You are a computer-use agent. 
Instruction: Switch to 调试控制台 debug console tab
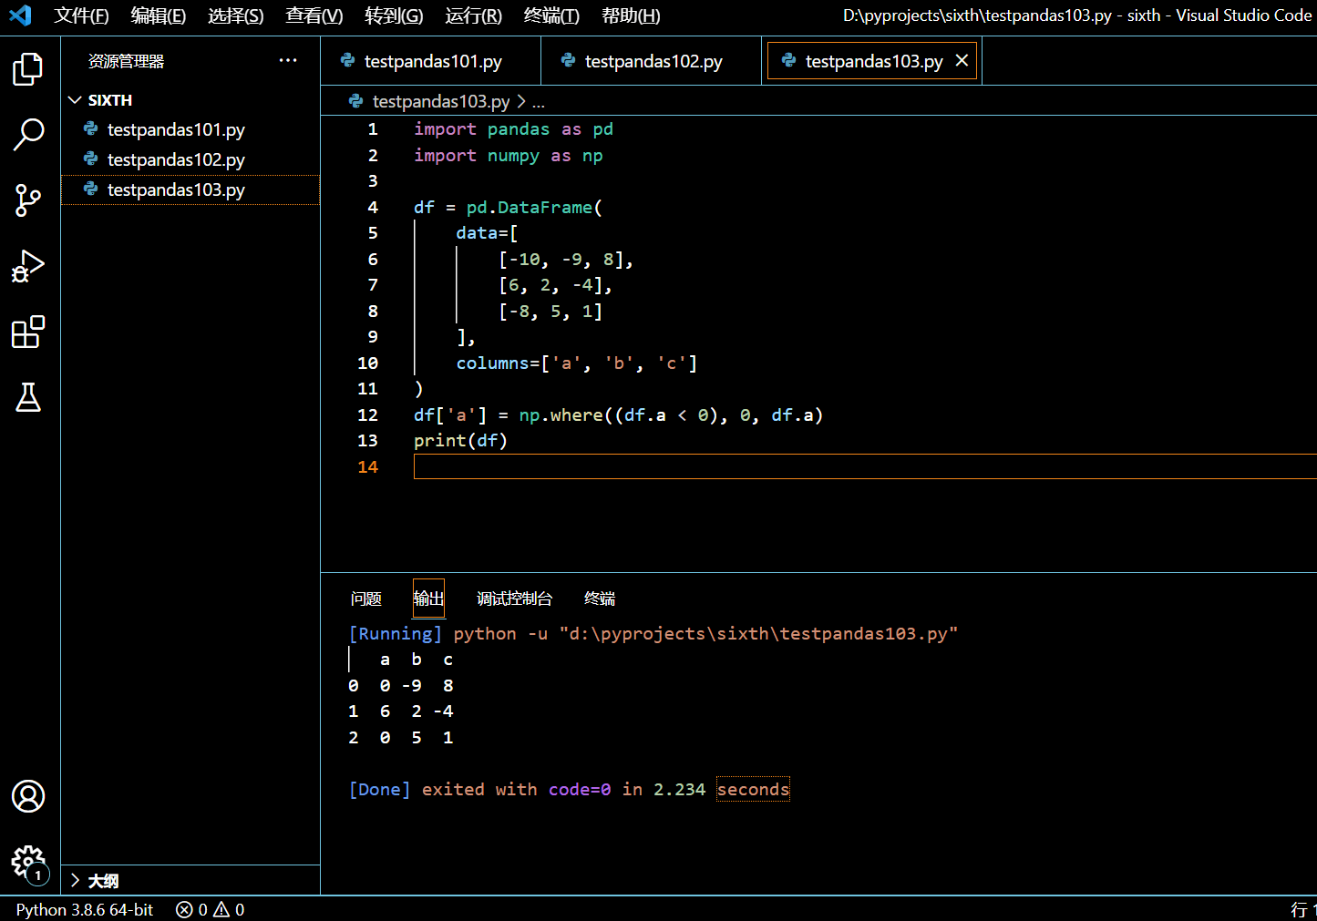pos(515,599)
